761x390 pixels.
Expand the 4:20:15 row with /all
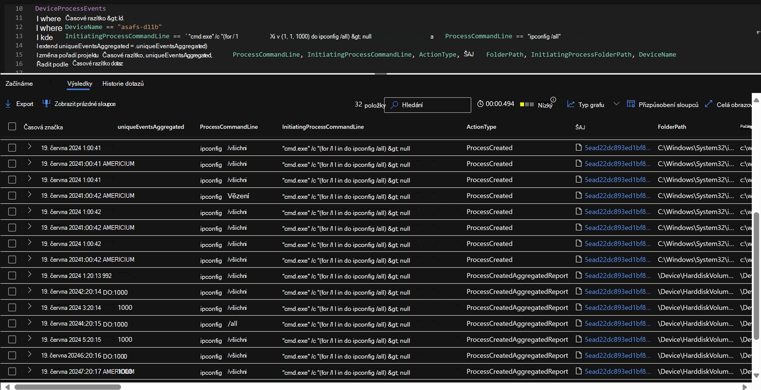29,324
